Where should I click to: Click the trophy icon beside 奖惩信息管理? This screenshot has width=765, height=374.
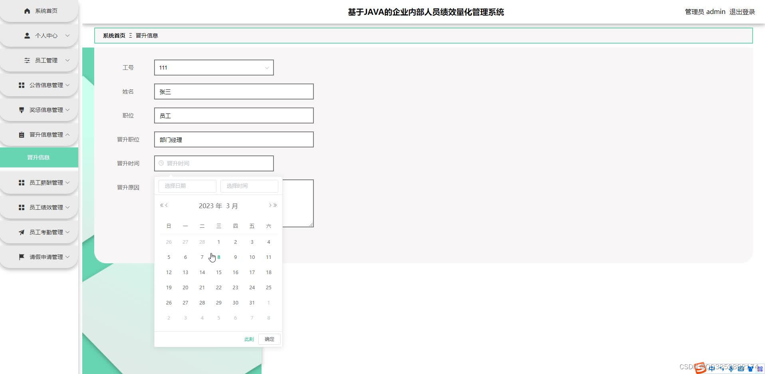pyautogui.click(x=22, y=110)
